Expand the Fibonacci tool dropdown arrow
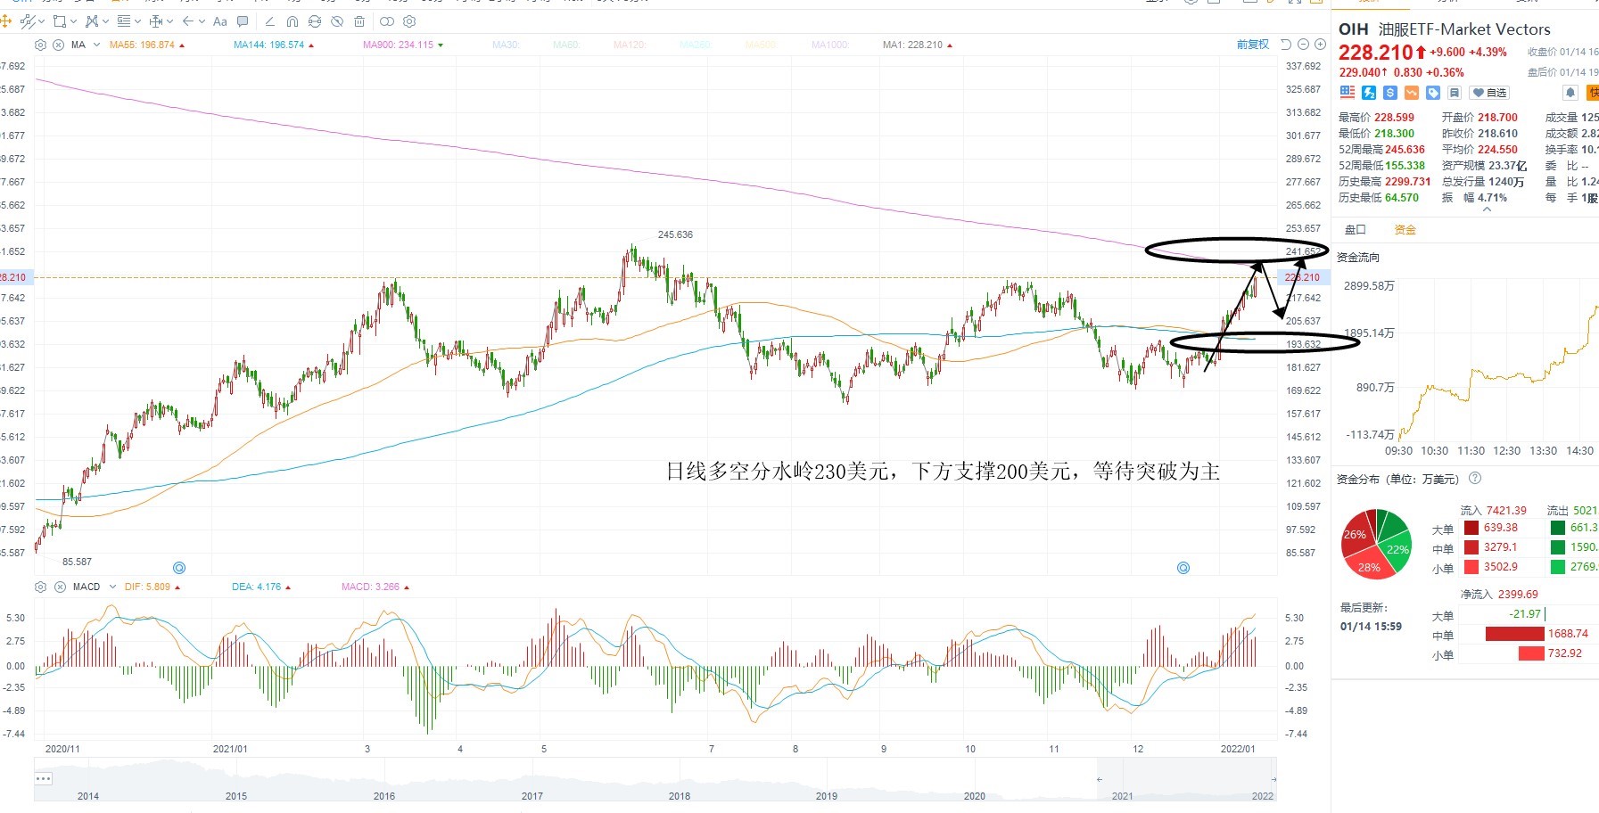Viewport: 1599px width, 813px height. (x=137, y=21)
